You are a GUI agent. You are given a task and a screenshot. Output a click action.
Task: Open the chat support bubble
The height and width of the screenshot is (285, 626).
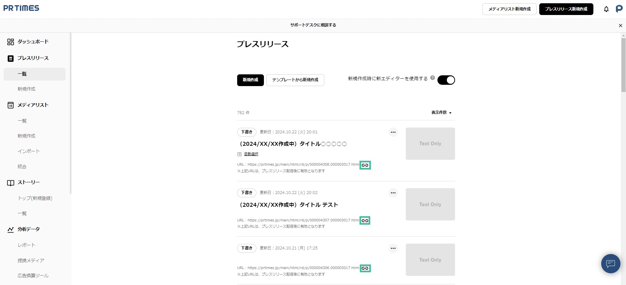pos(610,263)
